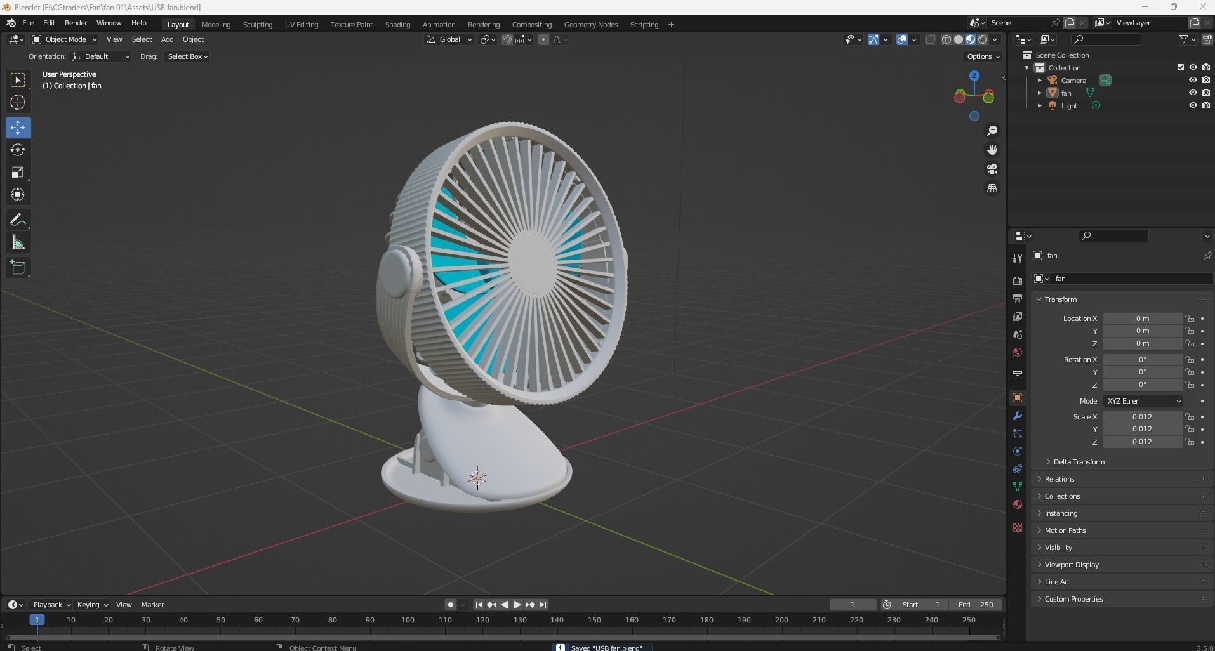Click the current frame marker at 1
1215x651 pixels.
tap(37, 620)
